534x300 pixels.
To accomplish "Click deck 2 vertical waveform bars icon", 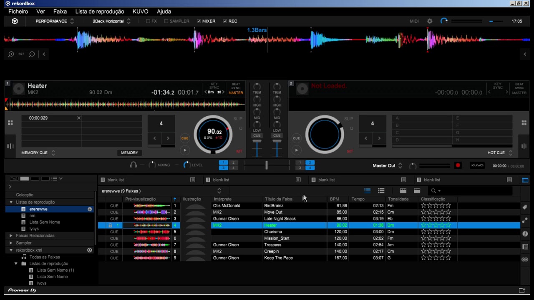I will 524,146.
